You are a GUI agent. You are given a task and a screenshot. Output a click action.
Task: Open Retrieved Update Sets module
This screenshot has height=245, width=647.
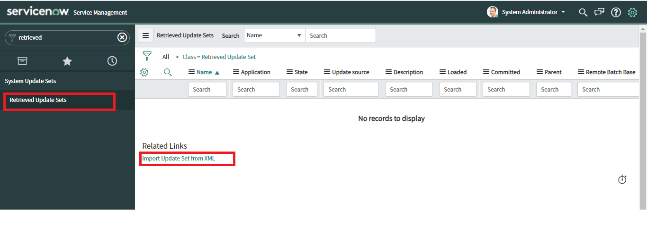(38, 100)
